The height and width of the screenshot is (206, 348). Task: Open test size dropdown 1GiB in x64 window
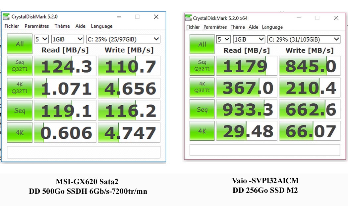249,40
